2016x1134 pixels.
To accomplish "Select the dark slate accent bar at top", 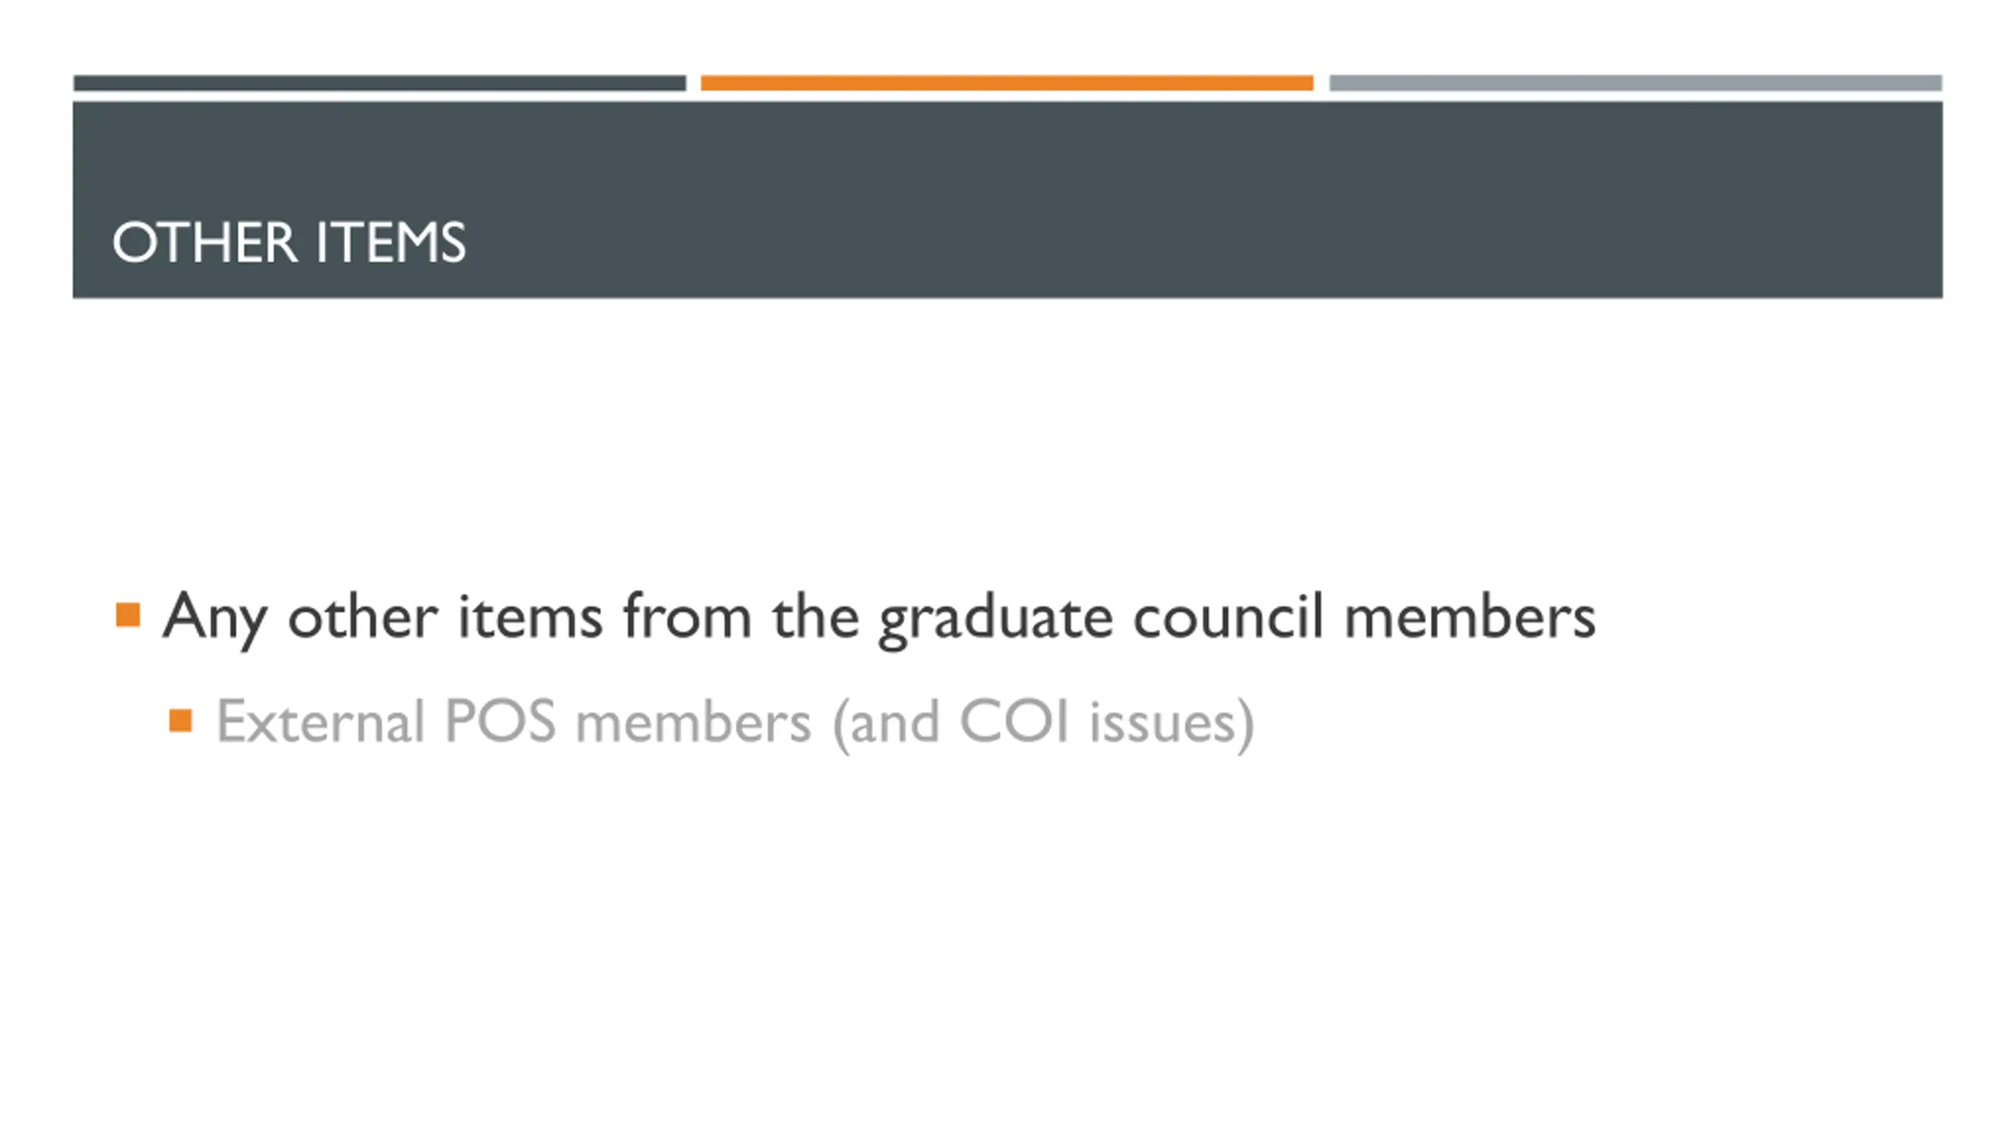I will 380,83.
